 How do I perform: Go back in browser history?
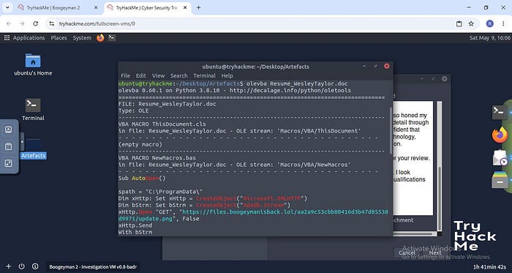pyautogui.click(x=9, y=23)
